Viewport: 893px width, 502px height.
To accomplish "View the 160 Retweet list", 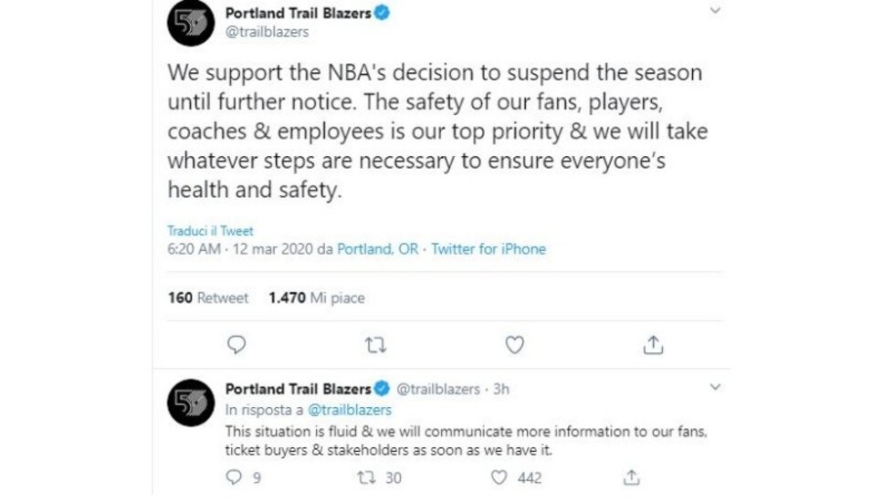I will click(208, 298).
